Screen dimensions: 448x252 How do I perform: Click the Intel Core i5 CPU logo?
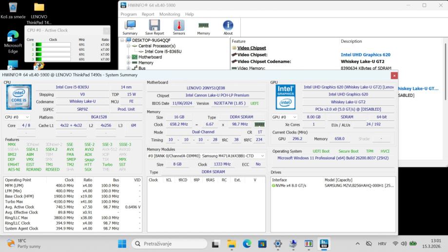click(19, 97)
